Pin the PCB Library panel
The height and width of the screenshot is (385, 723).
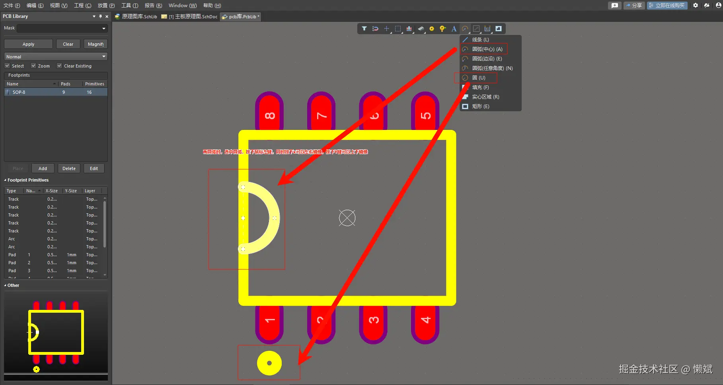(101, 16)
